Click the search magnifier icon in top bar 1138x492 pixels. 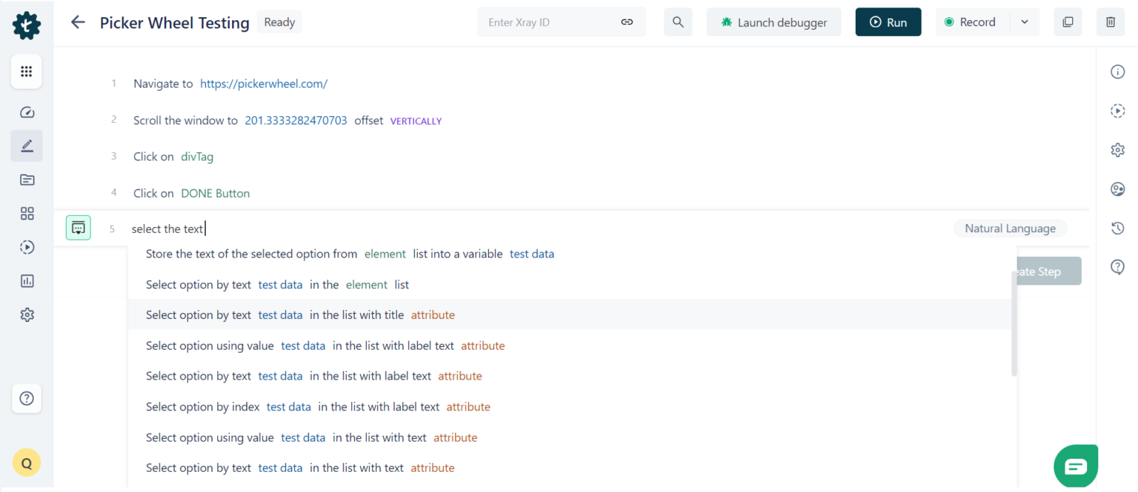point(677,22)
